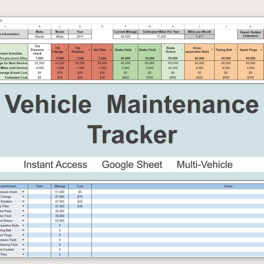Open the Brake Rotors column dropdown
Screen dimensions: 264x264
click(182, 50)
